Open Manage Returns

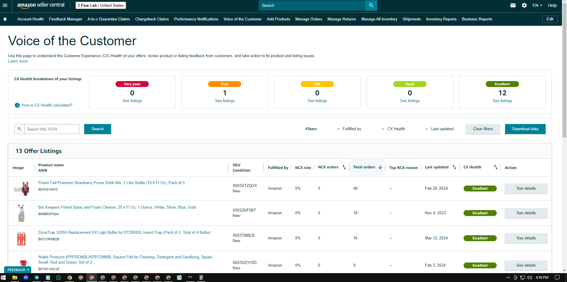pyautogui.click(x=341, y=19)
